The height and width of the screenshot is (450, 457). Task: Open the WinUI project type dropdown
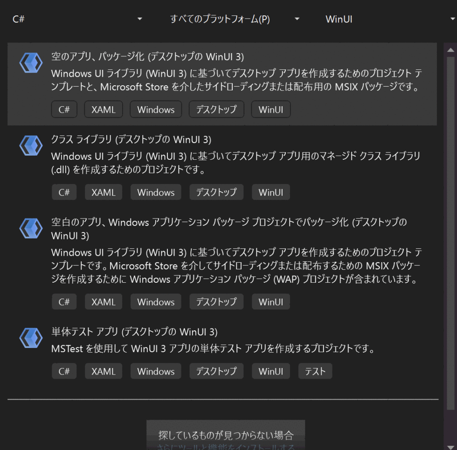[387, 19]
